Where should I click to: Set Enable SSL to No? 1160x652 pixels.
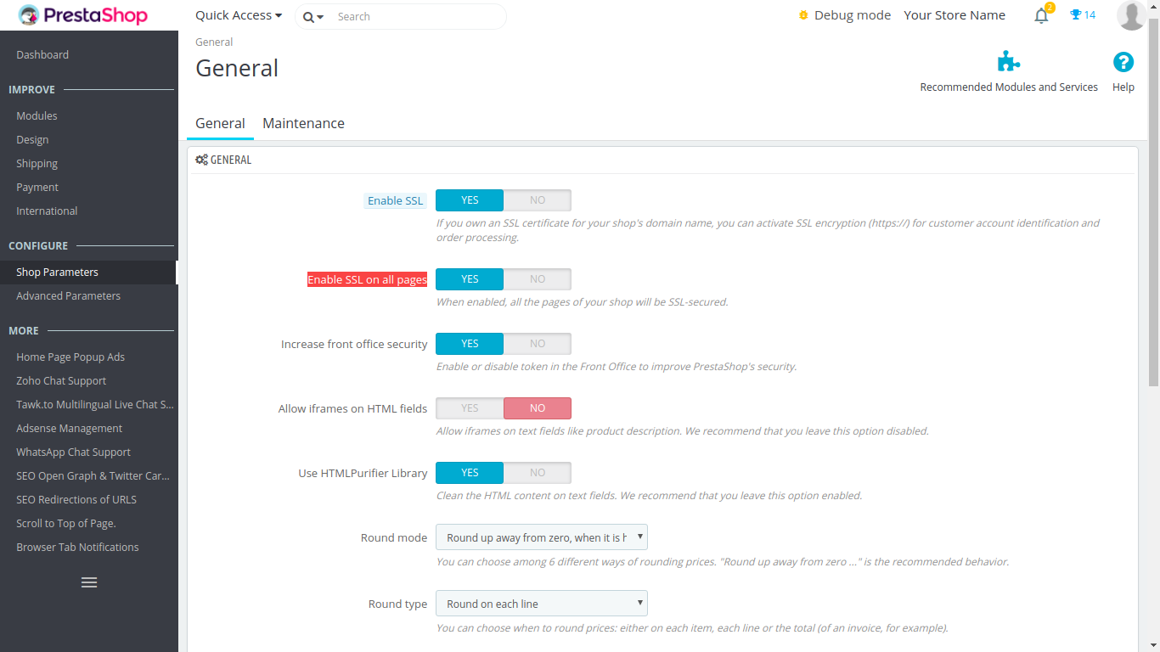point(537,200)
